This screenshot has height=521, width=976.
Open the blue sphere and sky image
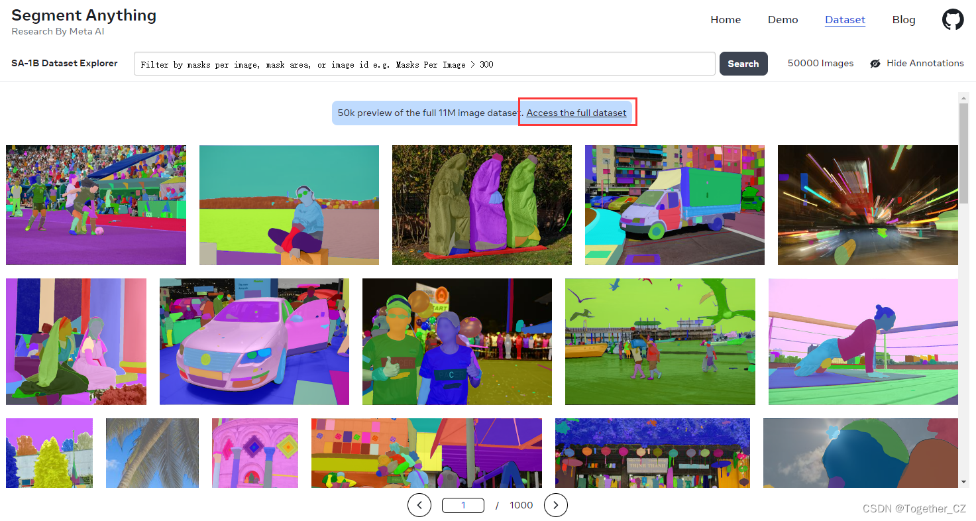[861, 453]
